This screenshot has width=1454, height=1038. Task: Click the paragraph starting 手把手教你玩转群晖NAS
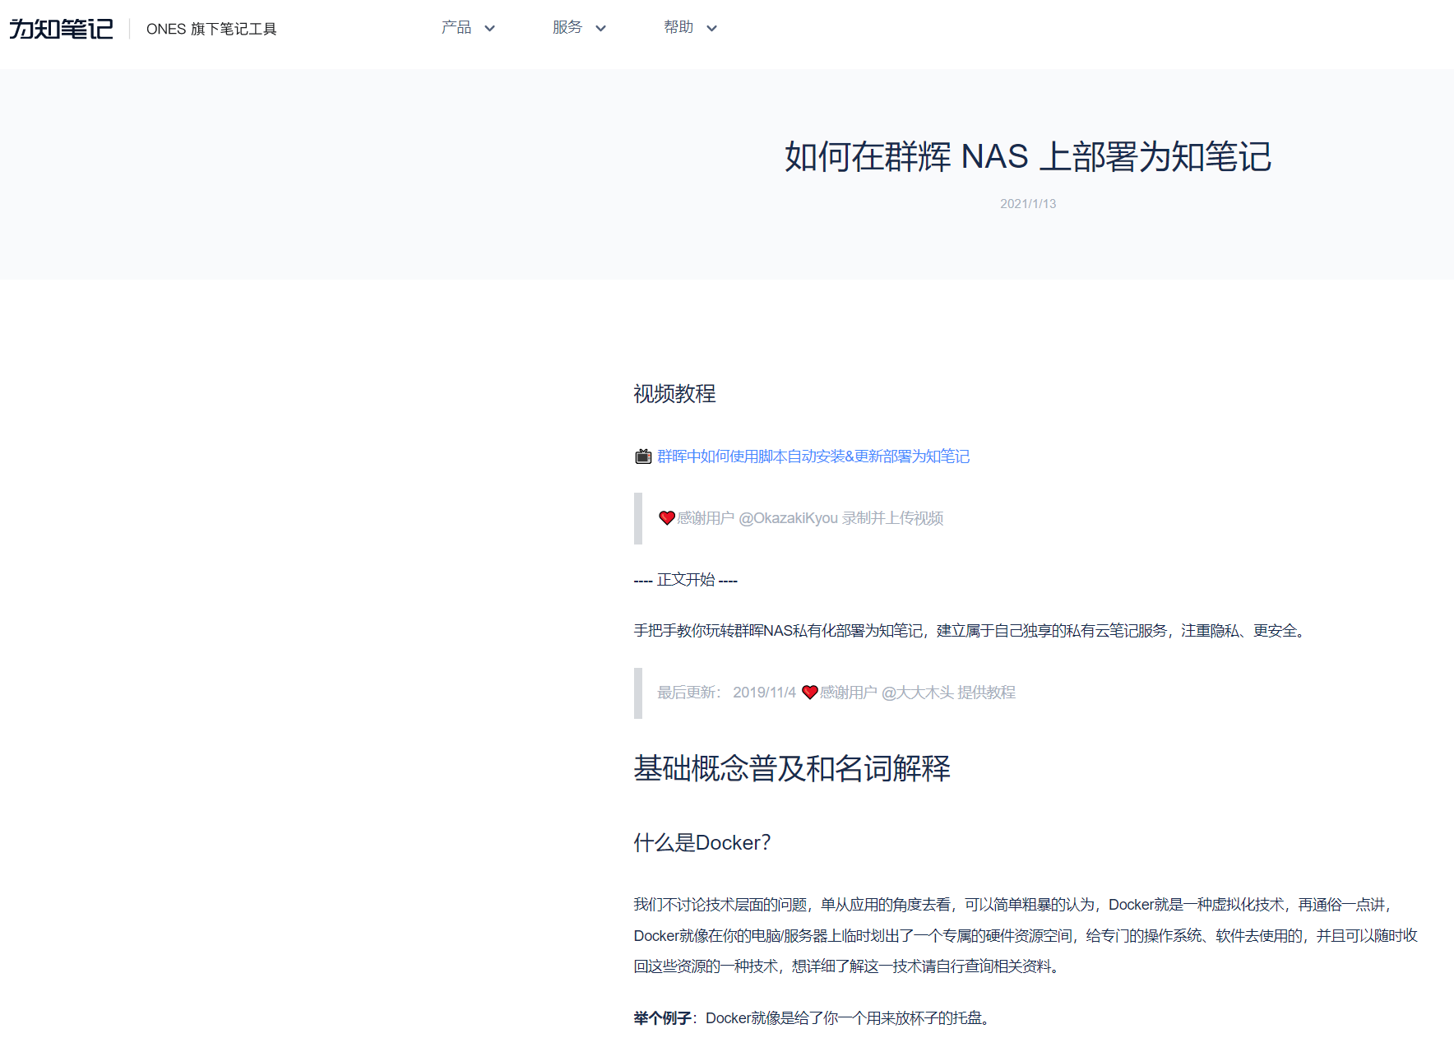[x=970, y=631]
